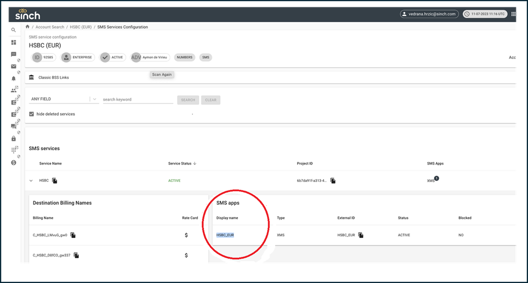Click the ENTERPRISE chip
528x283 pixels.
tap(78, 57)
